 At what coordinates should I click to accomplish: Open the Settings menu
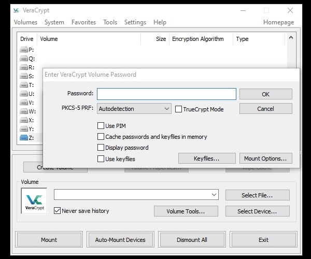[135, 22]
